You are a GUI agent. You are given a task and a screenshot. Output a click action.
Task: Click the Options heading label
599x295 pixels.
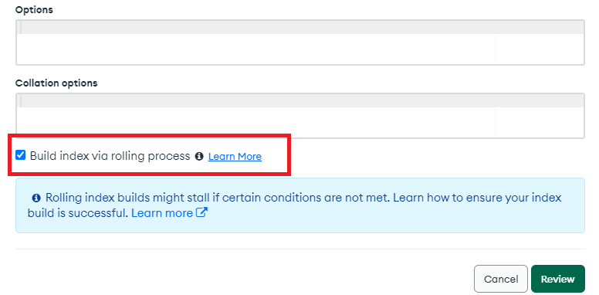pyautogui.click(x=34, y=10)
